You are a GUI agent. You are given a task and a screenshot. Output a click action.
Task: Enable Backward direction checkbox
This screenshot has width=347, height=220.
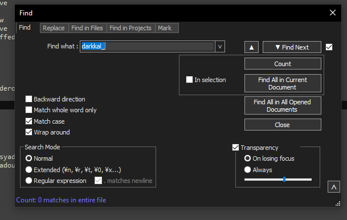tap(28, 99)
